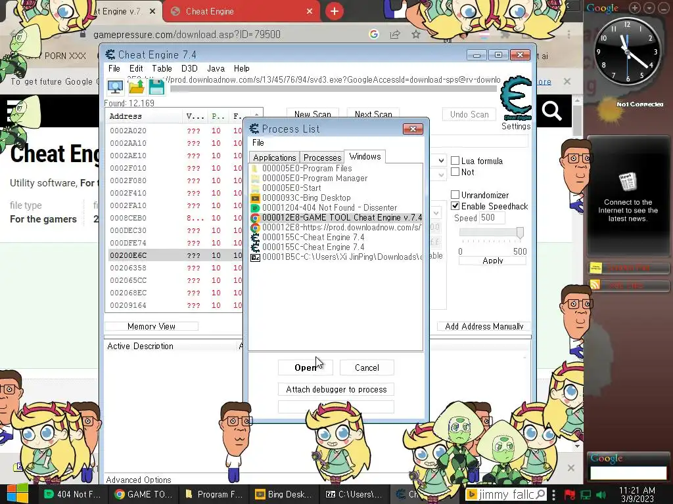This screenshot has width=673, height=504.
Task: Open Cheat Engine Settings logo
Action: [517, 98]
